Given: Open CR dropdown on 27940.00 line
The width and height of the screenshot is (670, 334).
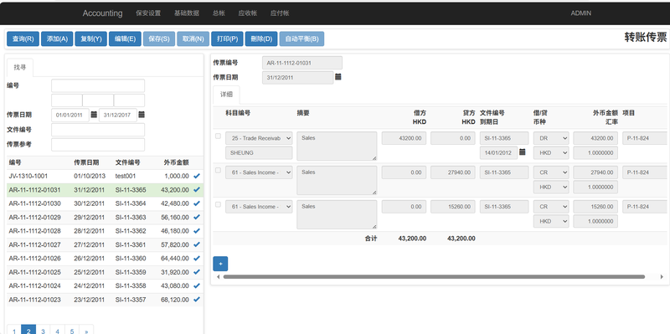Looking at the screenshot, I should click(551, 172).
